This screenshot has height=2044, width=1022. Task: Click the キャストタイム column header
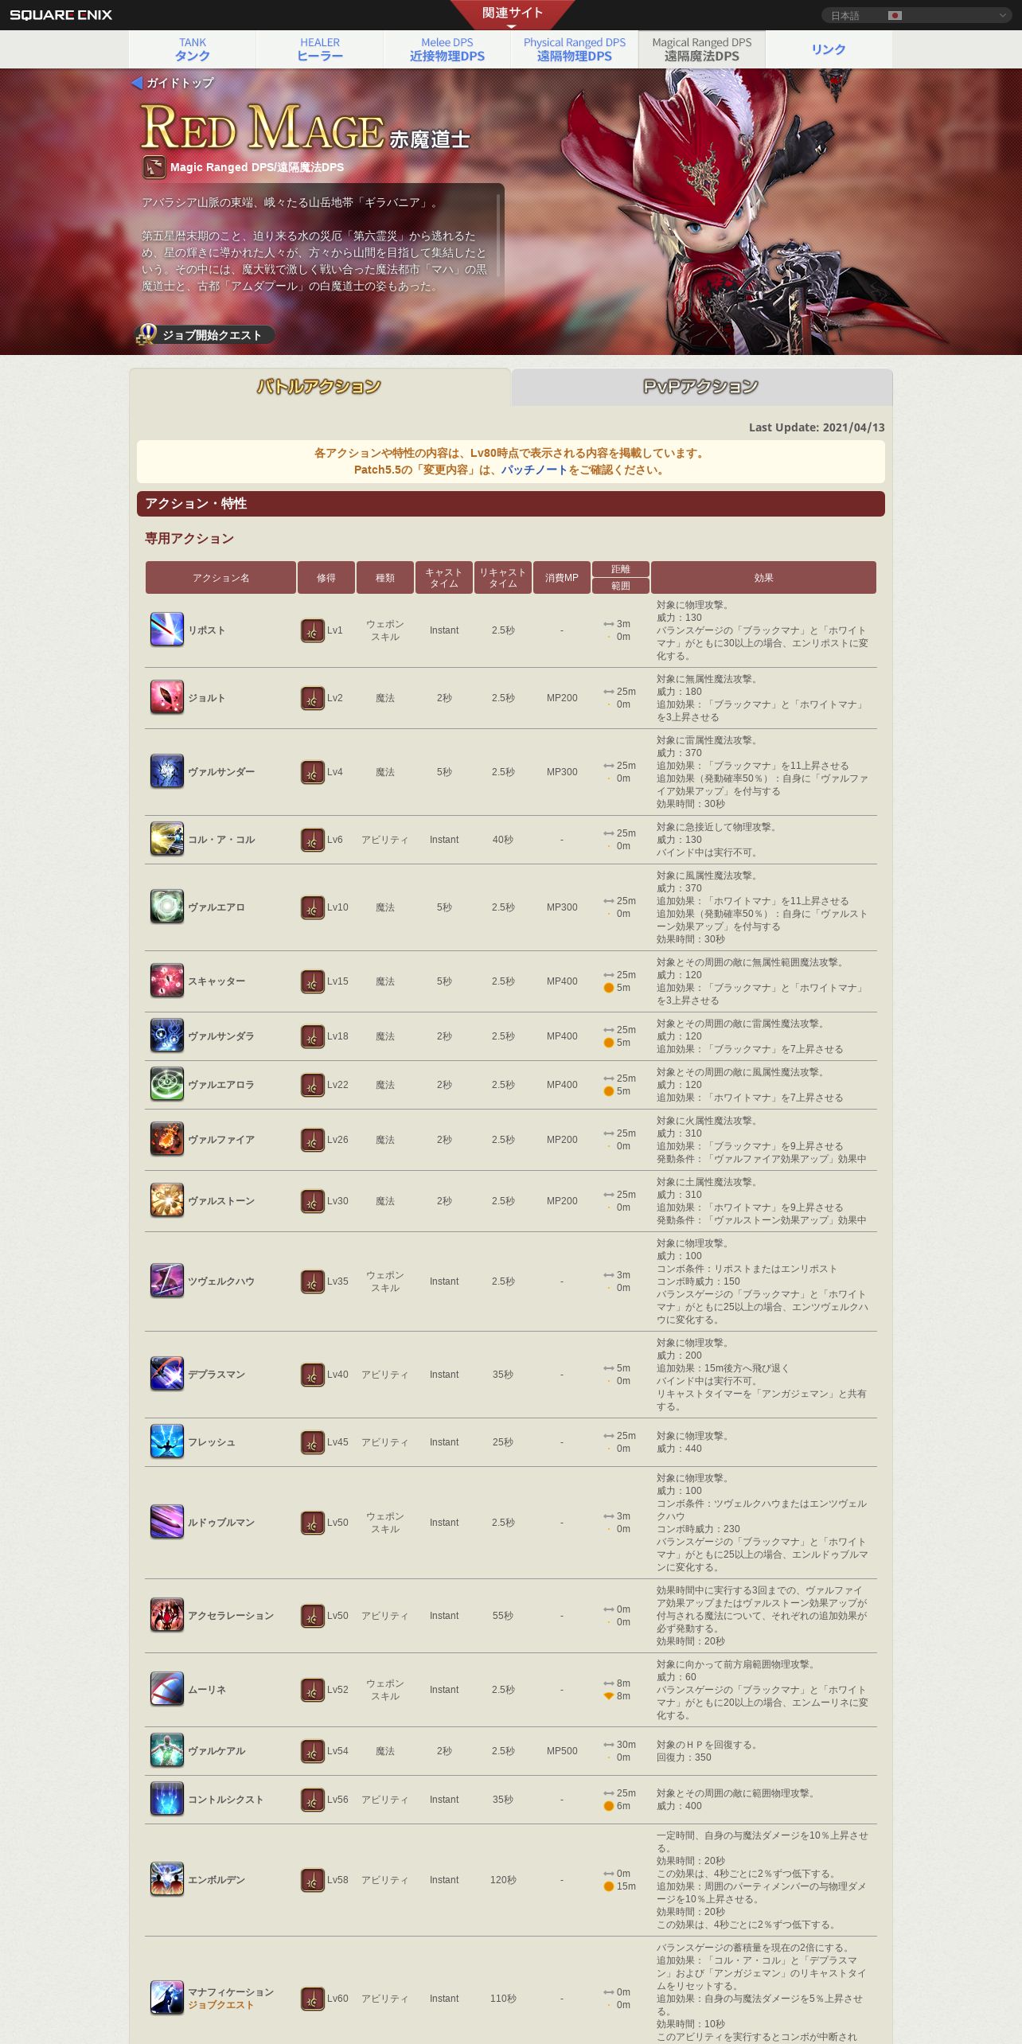444,578
